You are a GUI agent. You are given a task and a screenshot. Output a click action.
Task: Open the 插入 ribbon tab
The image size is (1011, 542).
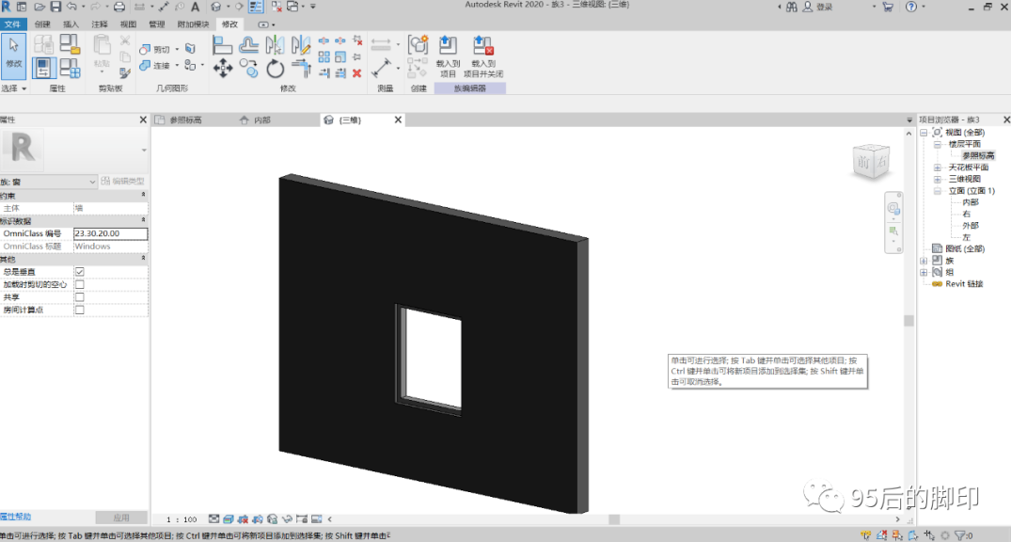(71, 24)
